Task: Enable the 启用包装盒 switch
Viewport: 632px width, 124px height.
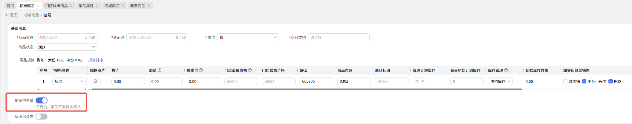Action: 42,117
